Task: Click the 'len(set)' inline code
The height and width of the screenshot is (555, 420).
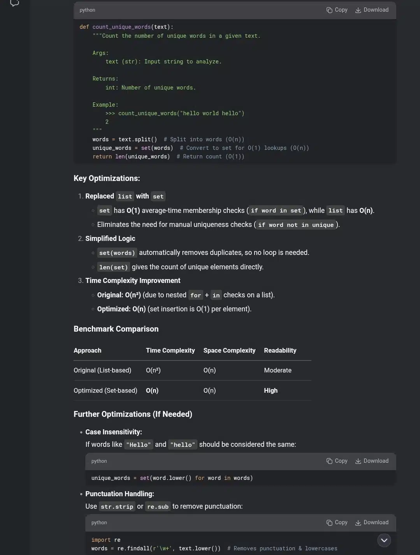Action: pos(113,267)
